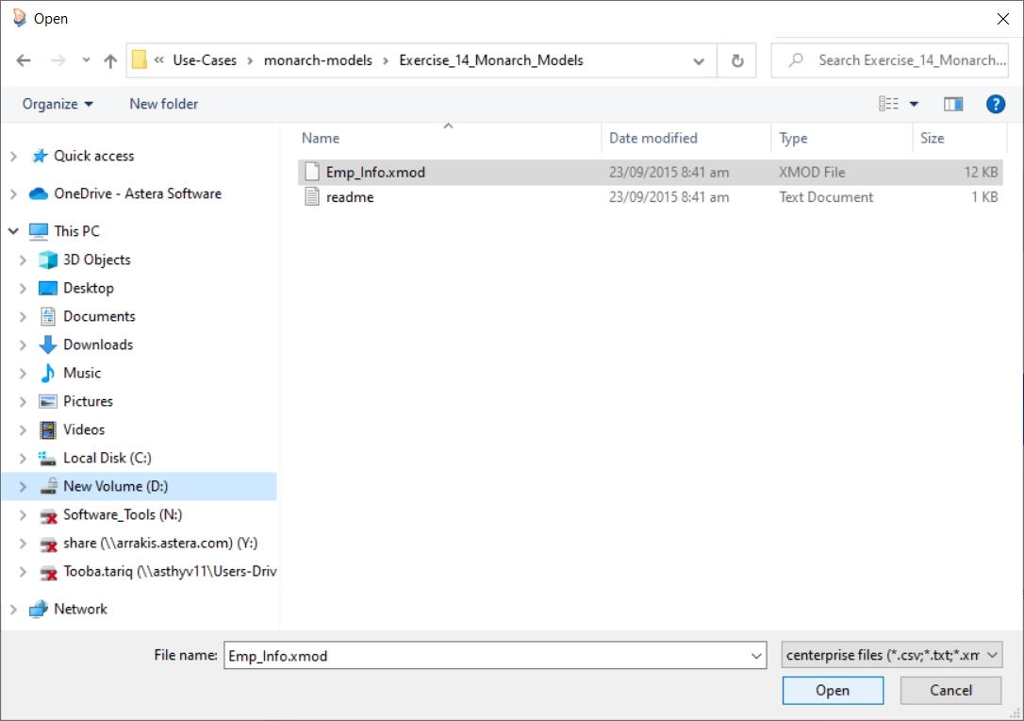This screenshot has height=721, width=1024.
Task: Click the Up one level arrow
Action: [x=110, y=60]
